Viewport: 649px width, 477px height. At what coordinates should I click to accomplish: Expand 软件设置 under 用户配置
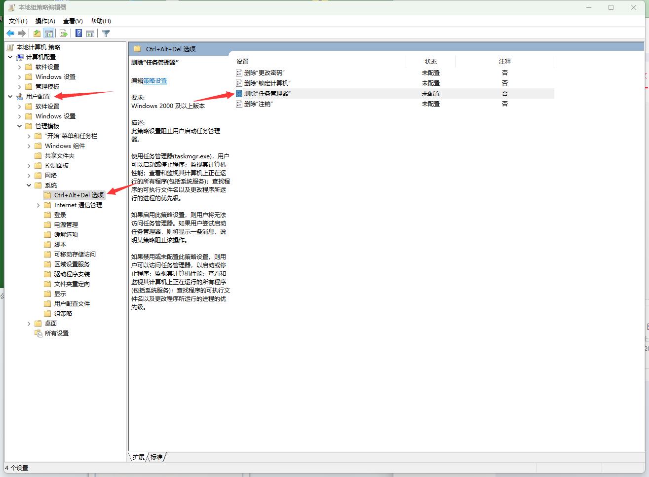coord(20,107)
